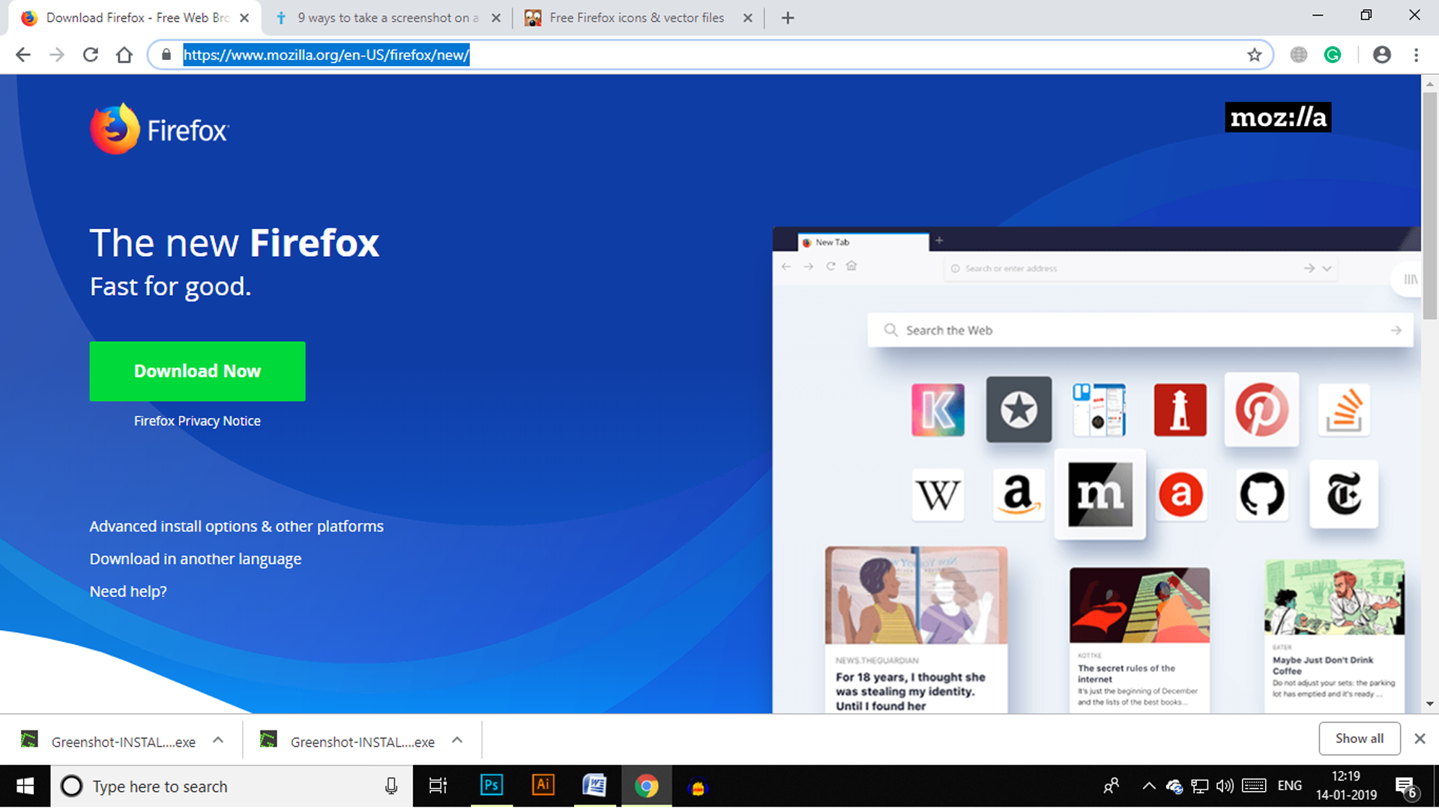This screenshot has height=809, width=1439.
Task: Open the volume control
Action: click(x=1225, y=786)
